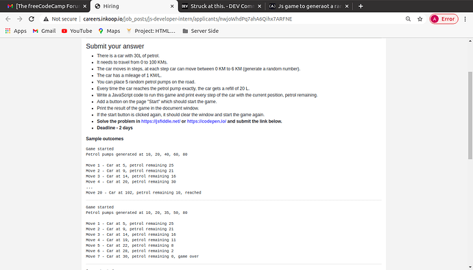Viewport: 473px width, 270px height.
Task: Switch to the freeCodeCamp Forum tab
Action: click(x=45, y=6)
